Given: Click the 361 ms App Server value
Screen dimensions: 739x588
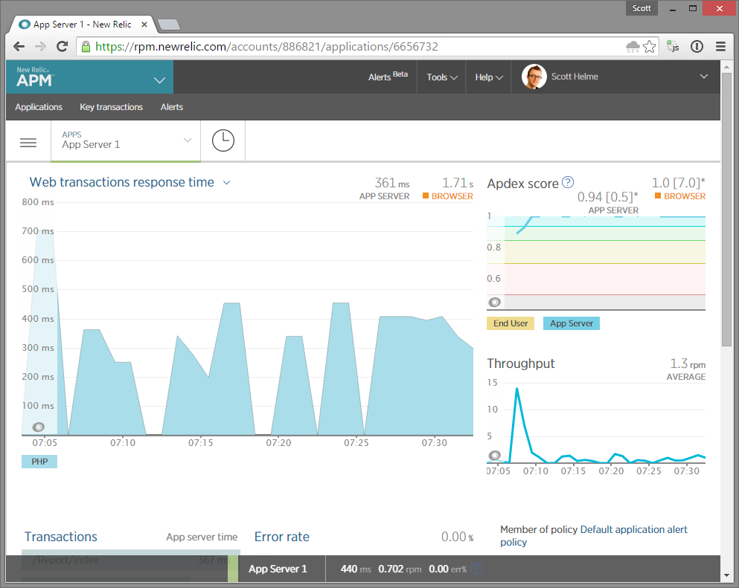Looking at the screenshot, I should coord(391,183).
